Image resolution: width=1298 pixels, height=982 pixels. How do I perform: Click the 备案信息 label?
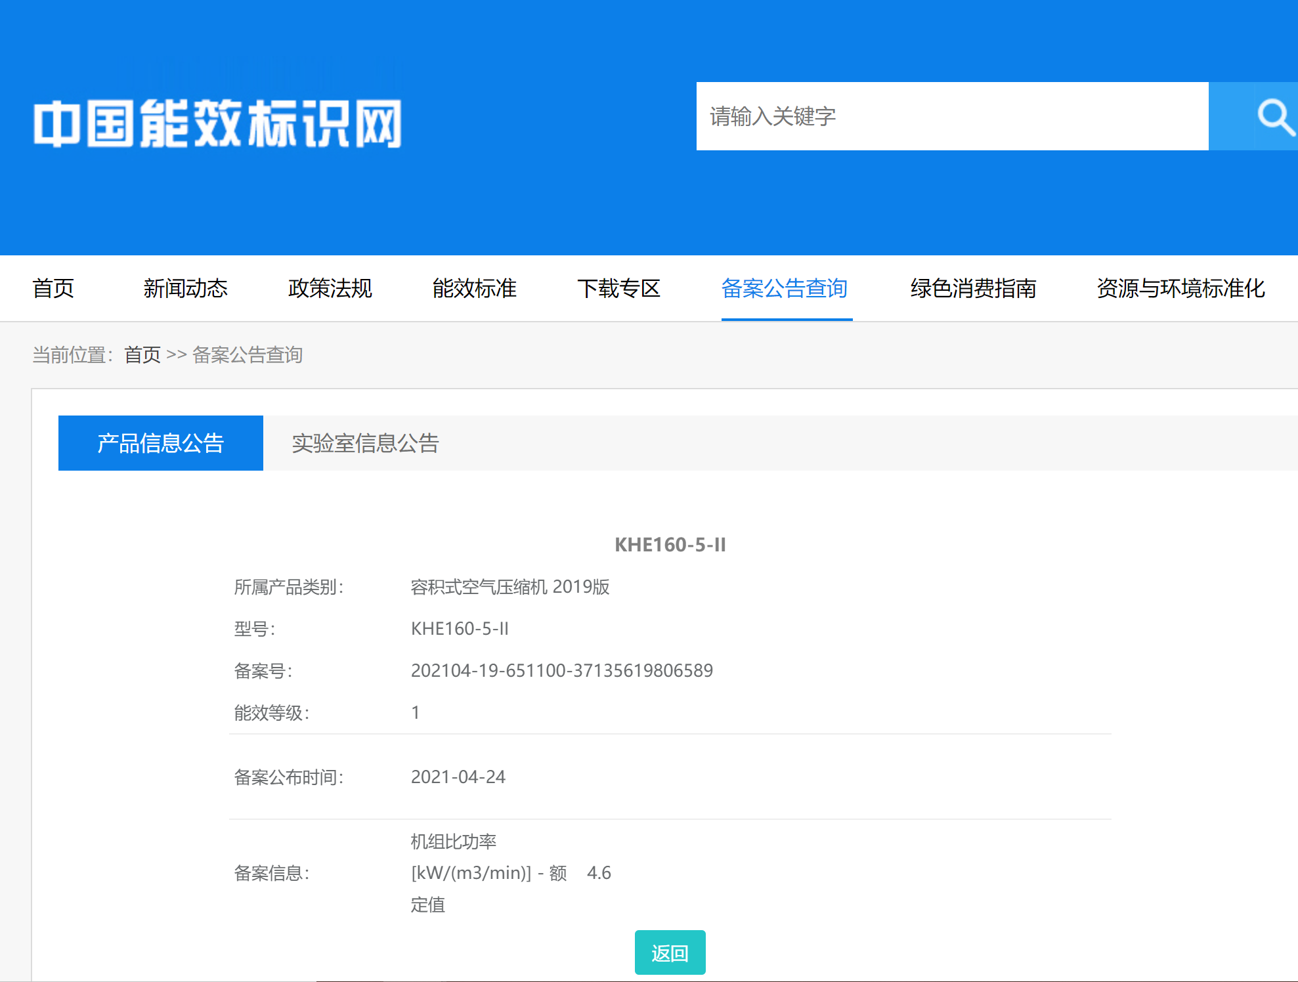[272, 873]
